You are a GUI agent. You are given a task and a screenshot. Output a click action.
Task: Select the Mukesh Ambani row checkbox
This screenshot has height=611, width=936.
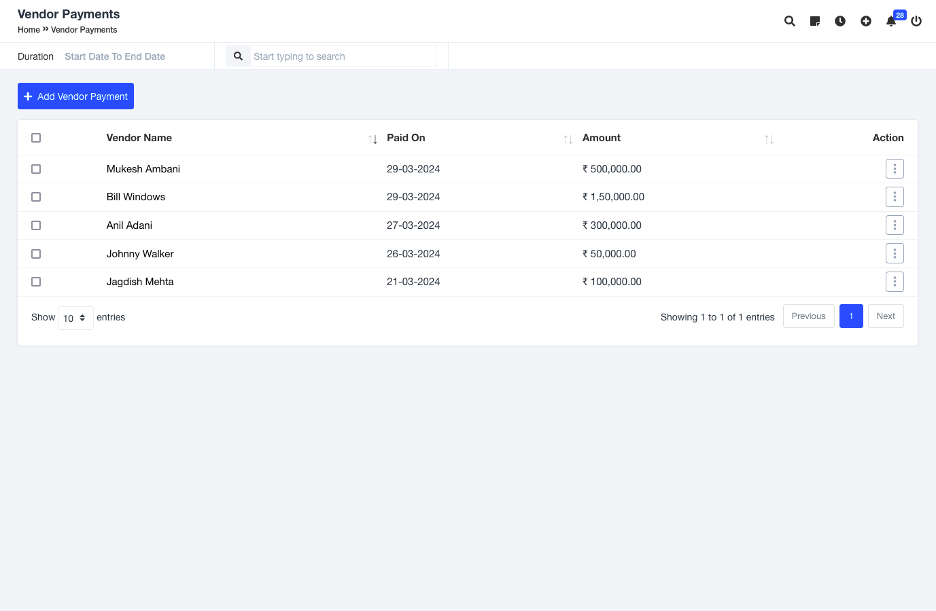pyautogui.click(x=36, y=169)
